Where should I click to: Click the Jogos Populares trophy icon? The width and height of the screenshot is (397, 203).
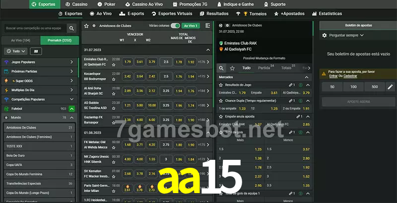click(x=6, y=62)
